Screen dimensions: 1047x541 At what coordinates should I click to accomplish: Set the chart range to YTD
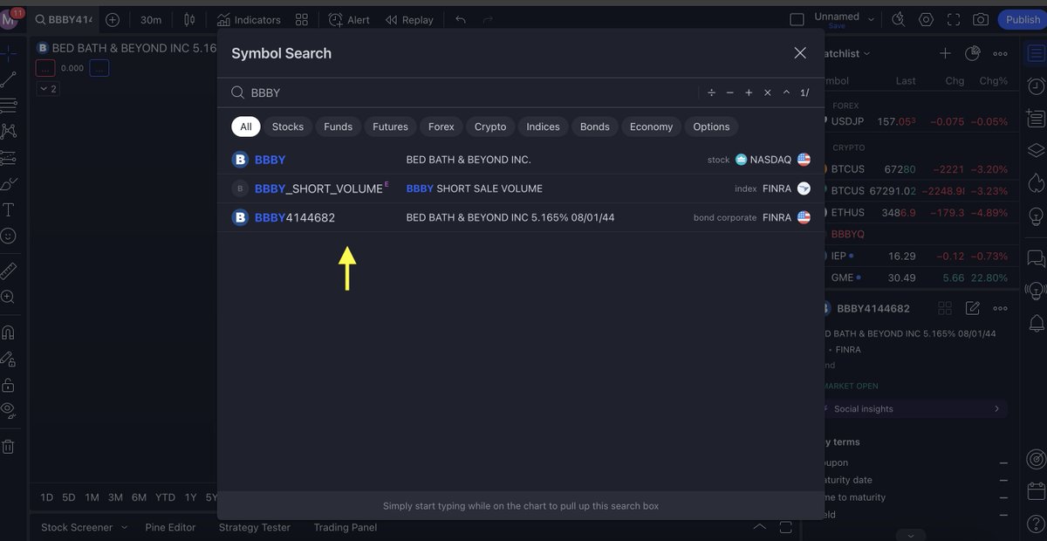(165, 497)
